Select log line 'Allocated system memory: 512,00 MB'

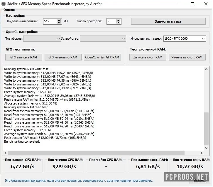tap(31, 103)
